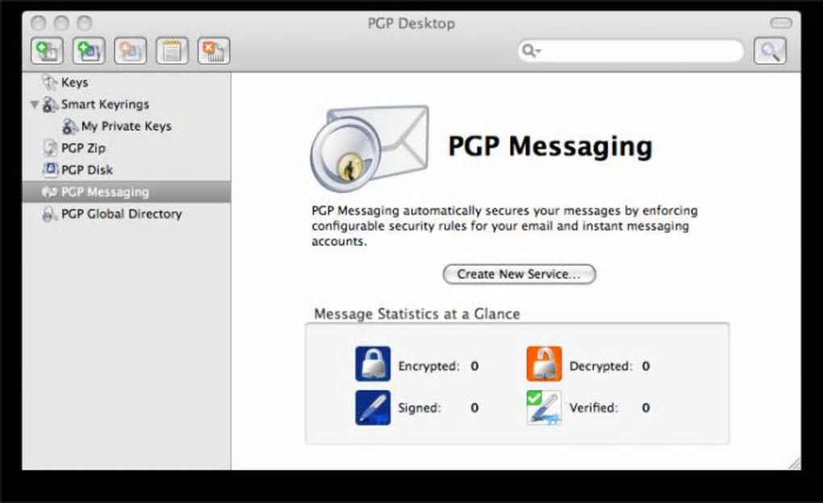Click the first toolbar icon with green plus
Screen dimensions: 823x503
pos(47,51)
